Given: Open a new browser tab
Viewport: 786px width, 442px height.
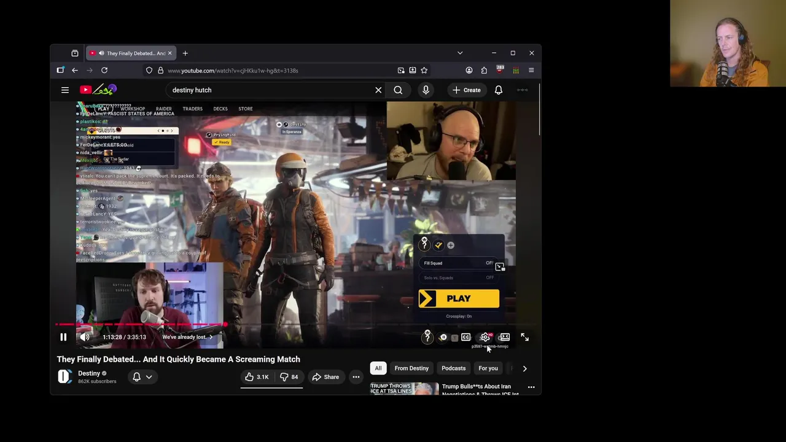Looking at the screenshot, I should (185, 53).
